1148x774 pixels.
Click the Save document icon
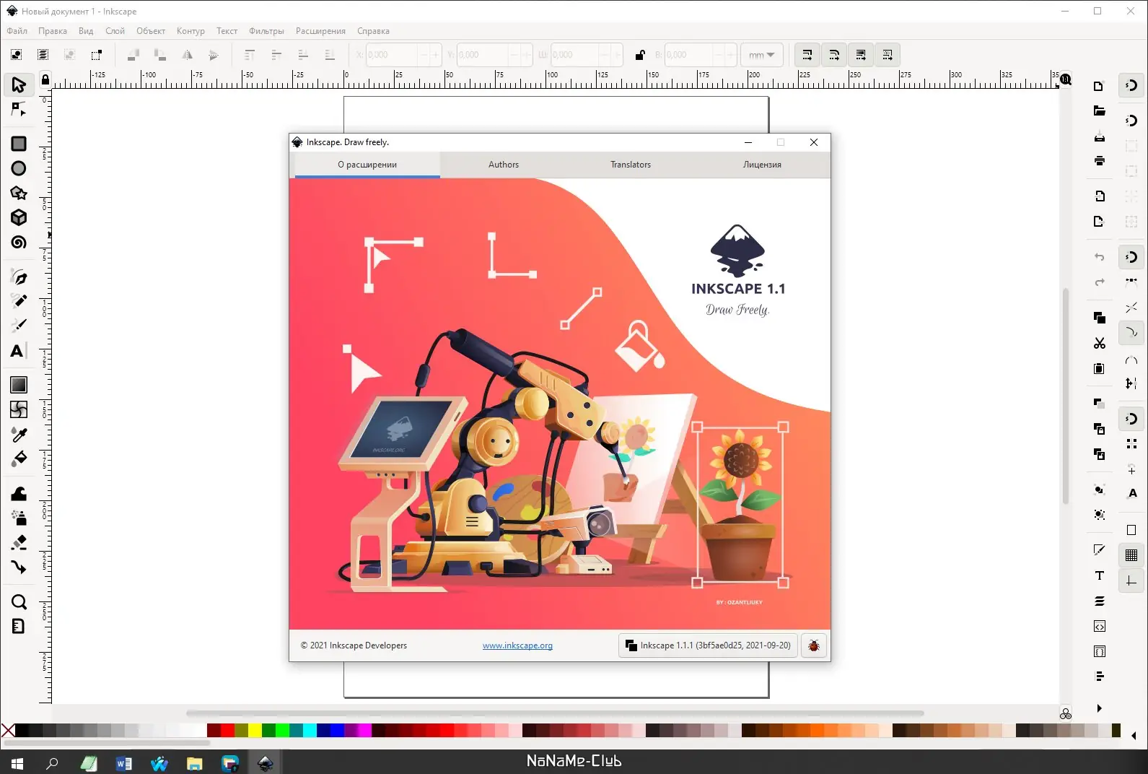coord(1099,136)
